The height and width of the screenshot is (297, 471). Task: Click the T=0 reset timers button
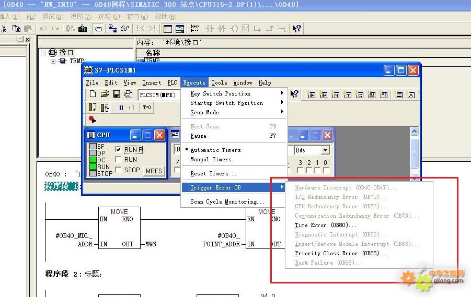146,108
